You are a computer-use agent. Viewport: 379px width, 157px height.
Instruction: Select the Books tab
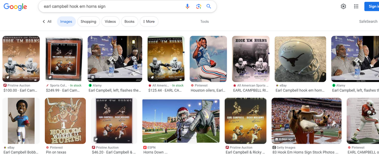(x=129, y=22)
